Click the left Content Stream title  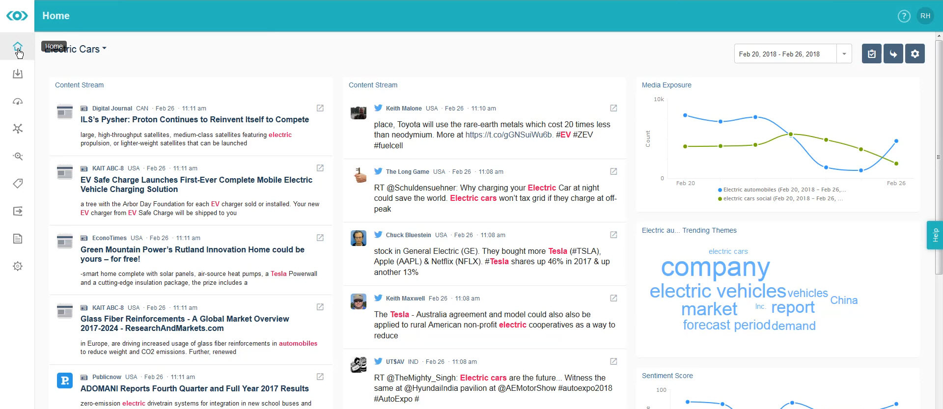point(79,85)
